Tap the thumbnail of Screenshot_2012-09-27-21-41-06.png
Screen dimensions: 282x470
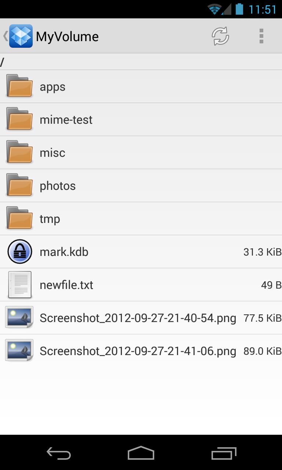tap(19, 351)
